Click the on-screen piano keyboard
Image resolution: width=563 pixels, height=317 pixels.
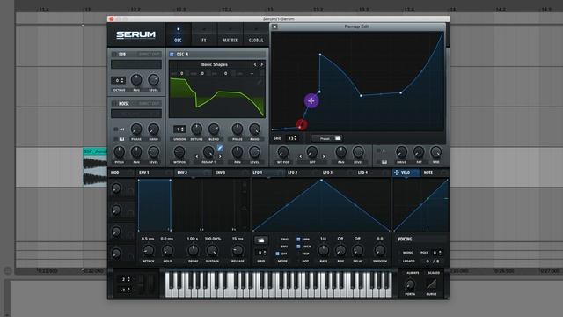[278, 284]
